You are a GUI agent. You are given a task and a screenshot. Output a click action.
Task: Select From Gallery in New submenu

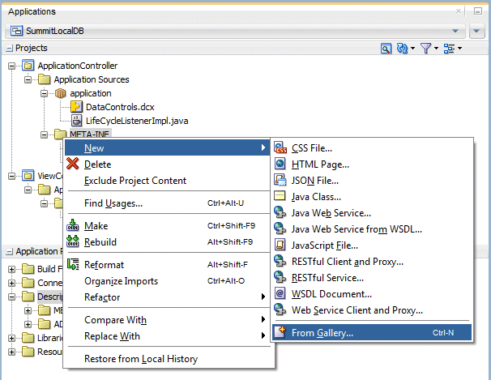(x=372, y=332)
